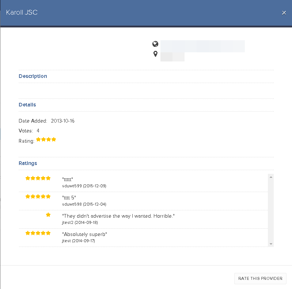Click the single star of the Horrible review
This screenshot has height=289, width=292.
[x=48, y=215]
